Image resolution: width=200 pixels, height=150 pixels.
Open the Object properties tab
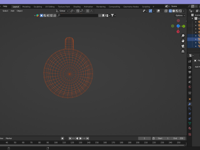click(x=190, y=99)
